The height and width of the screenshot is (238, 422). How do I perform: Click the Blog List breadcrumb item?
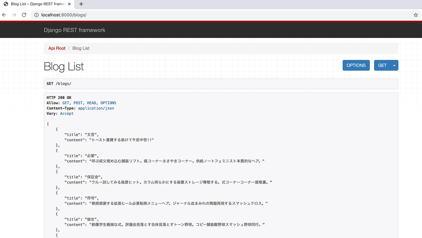point(81,48)
